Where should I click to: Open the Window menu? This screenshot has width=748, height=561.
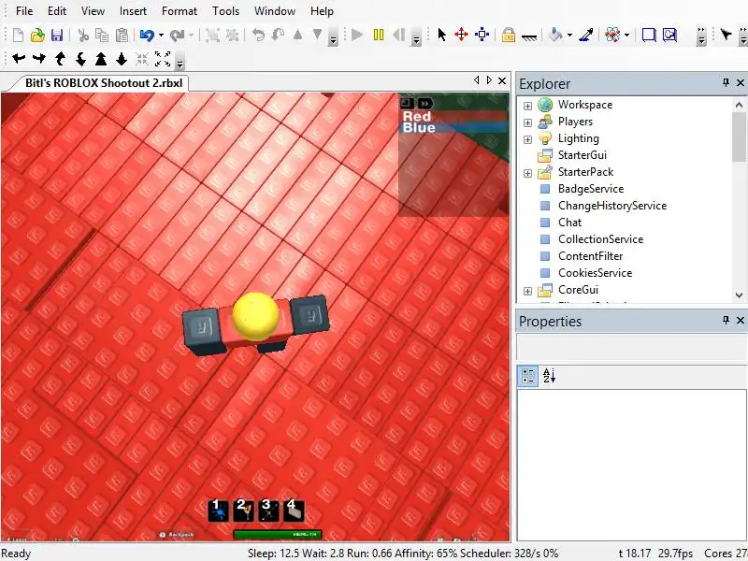275,11
